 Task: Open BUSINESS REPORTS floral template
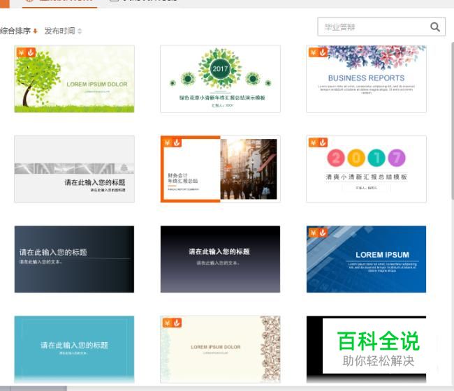tap(366, 79)
